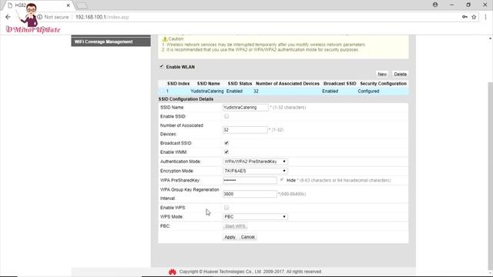Image resolution: width=493 pixels, height=277 pixels.
Task: Click the page vertical scrollbar
Action: point(491,176)
